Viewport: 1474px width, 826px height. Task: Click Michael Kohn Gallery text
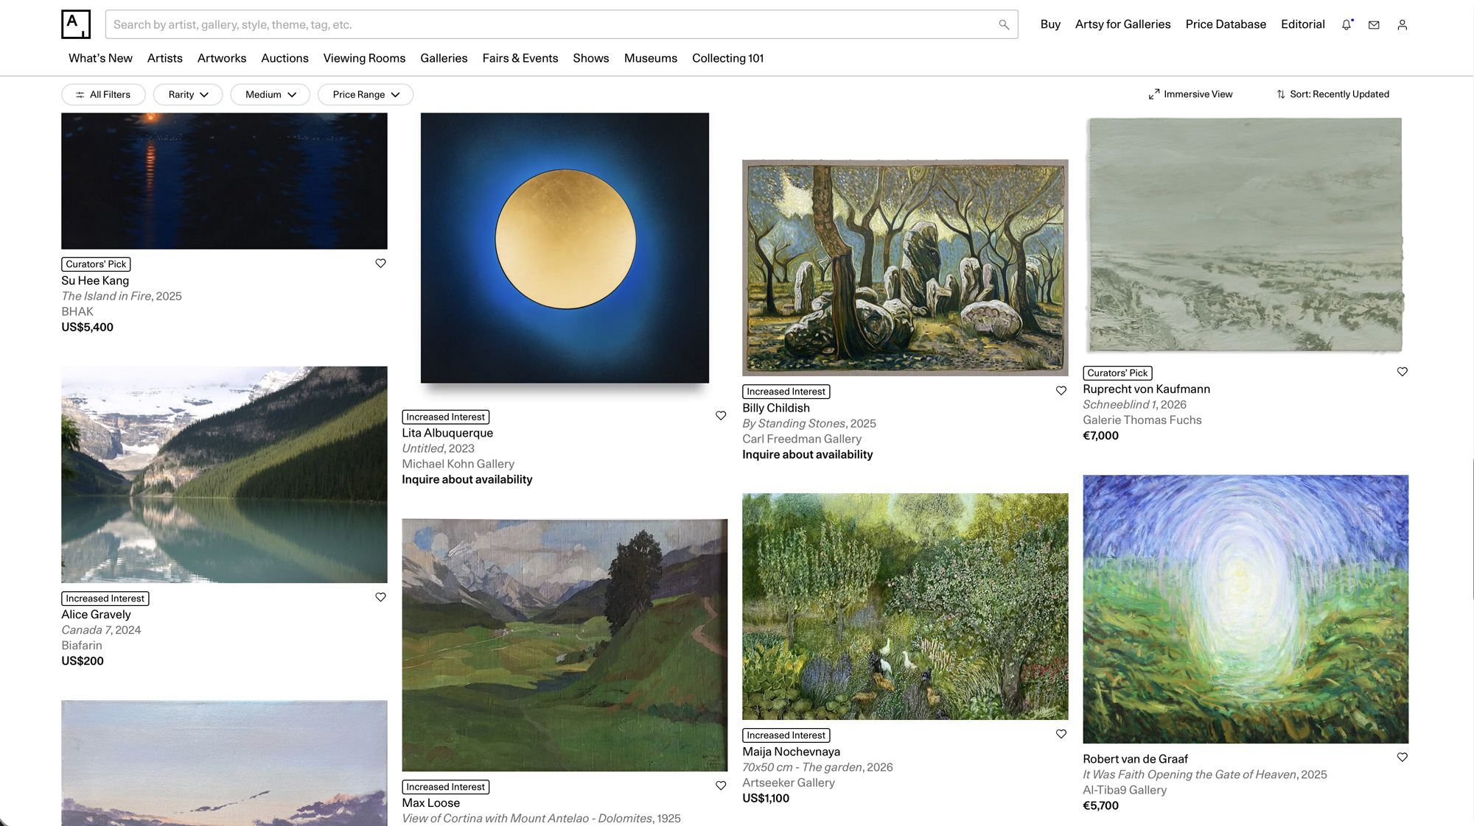click(458, 464)
